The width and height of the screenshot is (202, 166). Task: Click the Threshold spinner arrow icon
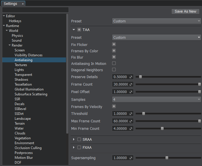131,114
